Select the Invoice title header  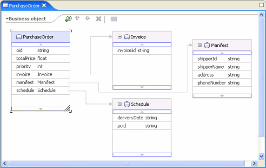[142, 37]
